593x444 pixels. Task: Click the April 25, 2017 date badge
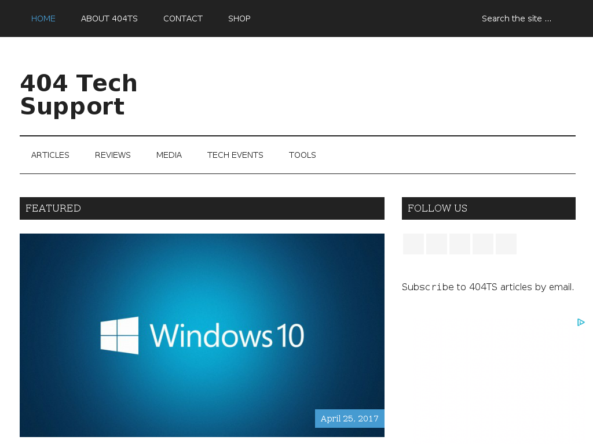pyautogui.click(x=350, y=419)
